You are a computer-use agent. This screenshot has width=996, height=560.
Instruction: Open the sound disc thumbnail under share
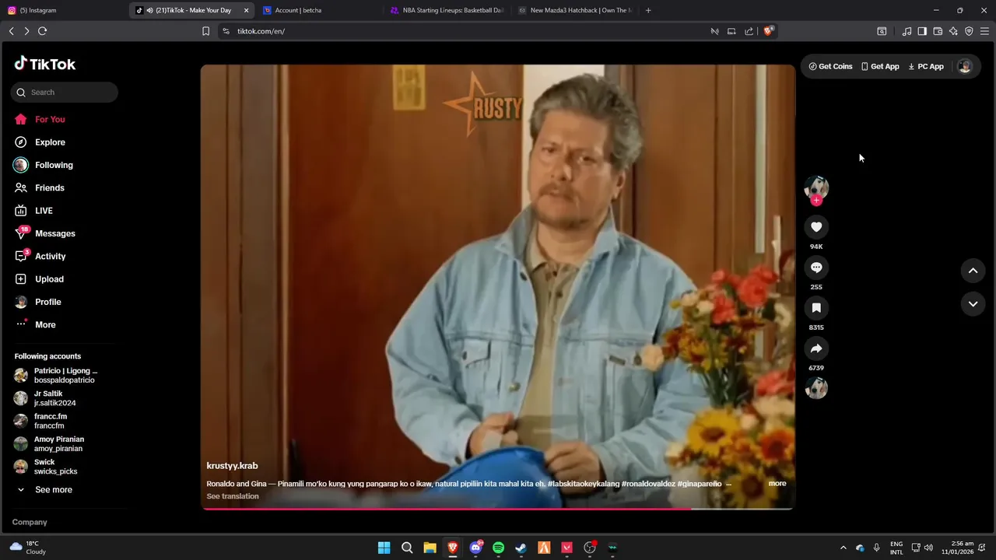(816, 387)
